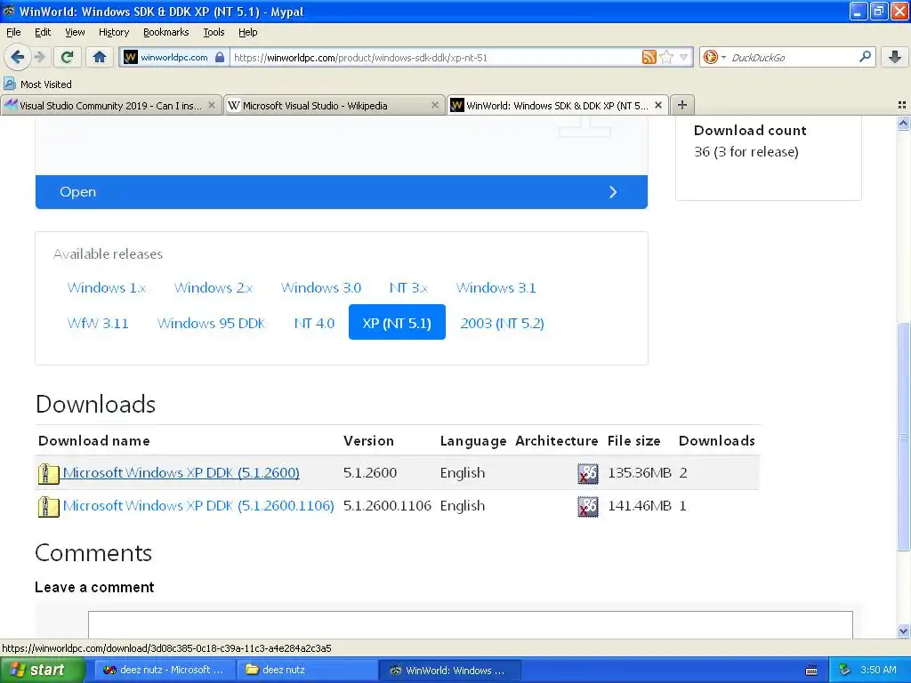Screen dimensions: 911x683
Task: Open a new tab with the plus button
Action: (x=682, y=105)
